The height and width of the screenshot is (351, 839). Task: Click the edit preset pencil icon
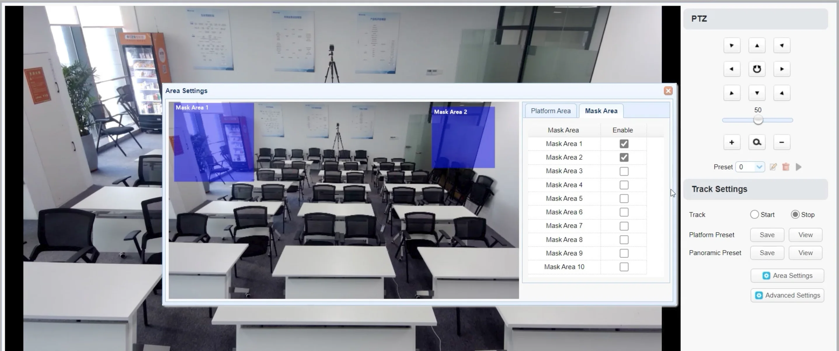(773, 167)
